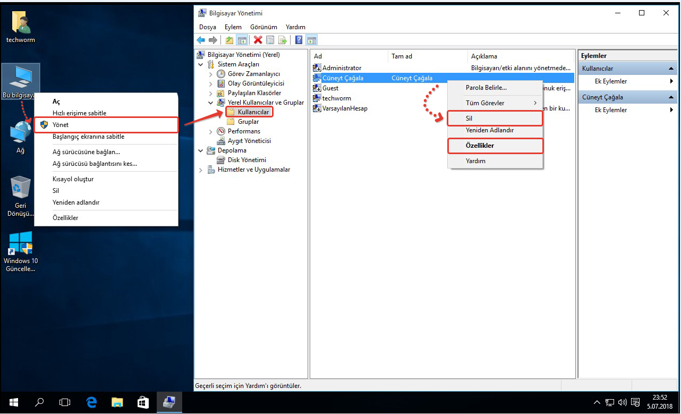Expand Hizmetler ve Uygulamalar node

click(201, 170)
